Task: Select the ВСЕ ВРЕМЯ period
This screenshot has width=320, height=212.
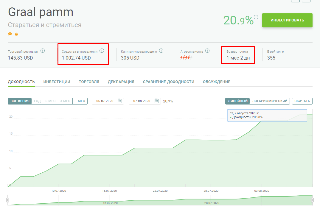Action: 20,101
